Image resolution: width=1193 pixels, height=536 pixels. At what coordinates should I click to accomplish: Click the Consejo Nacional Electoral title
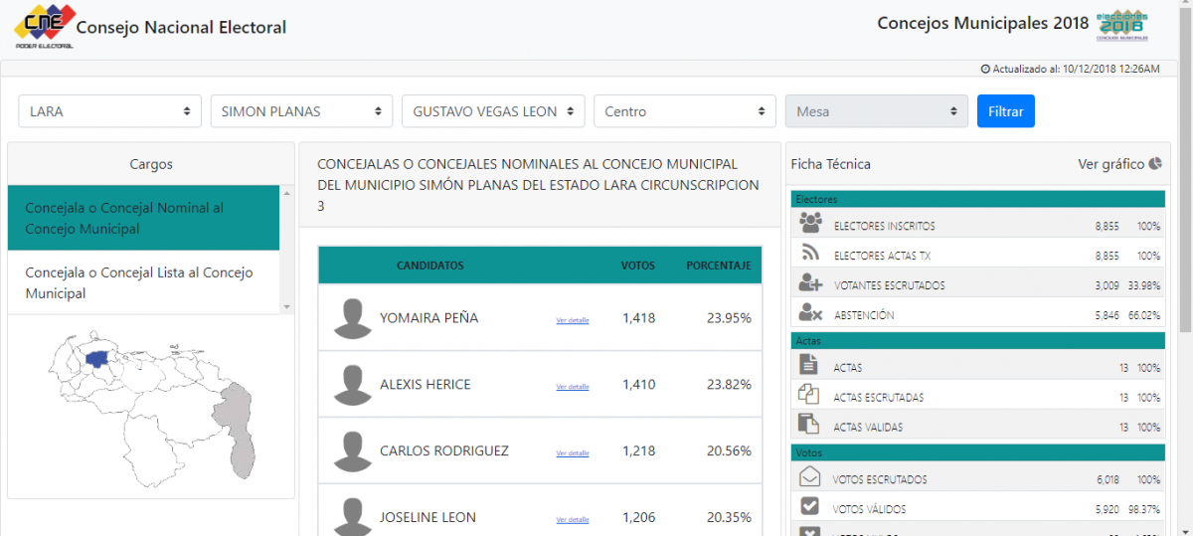click(x=181, y=28)
